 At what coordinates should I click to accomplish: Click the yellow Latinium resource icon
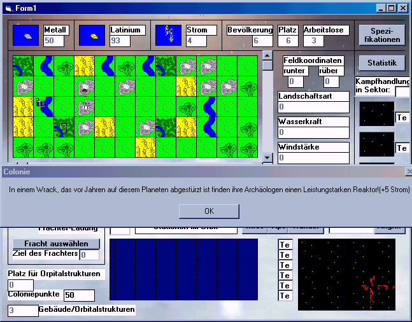coord(92,36)
